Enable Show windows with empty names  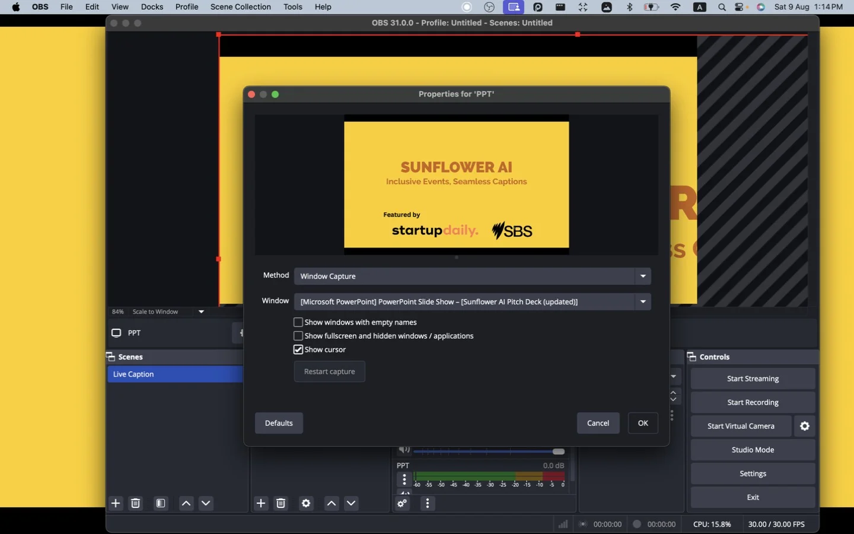point(298,322)
